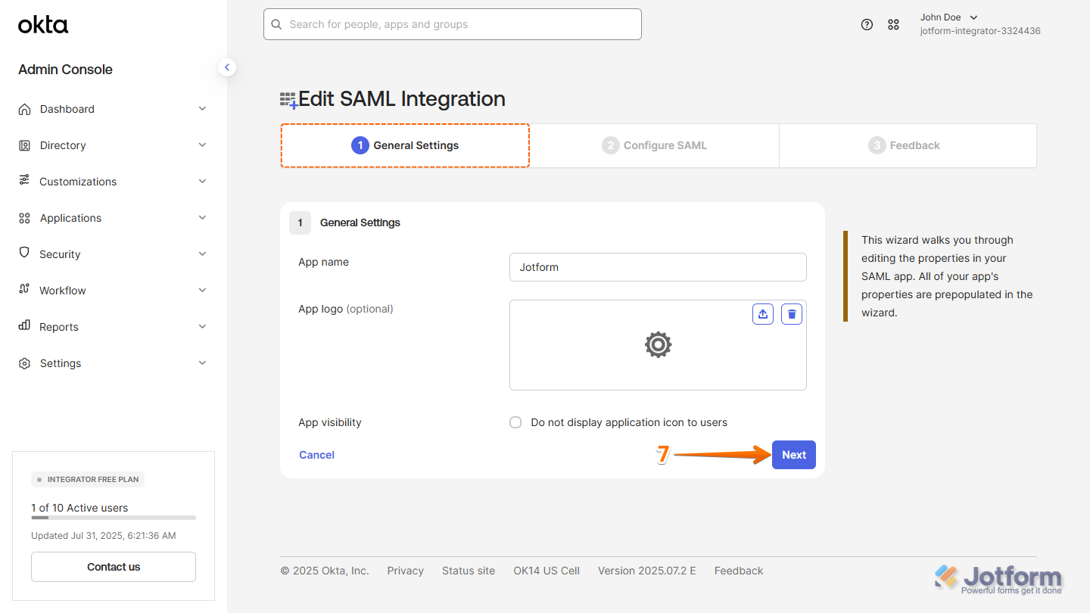This screenshot has height=613, width=1090.
Task: Open the OK14 US Cell footer link
Action: (x=547, y=571)
